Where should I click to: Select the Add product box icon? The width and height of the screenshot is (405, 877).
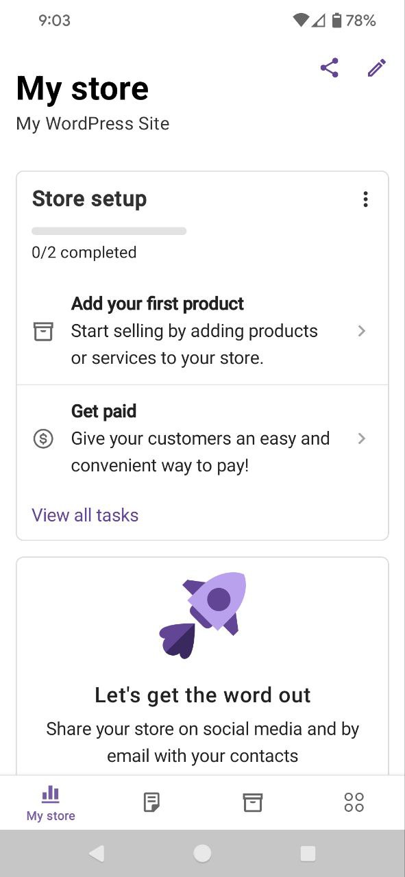43,331
